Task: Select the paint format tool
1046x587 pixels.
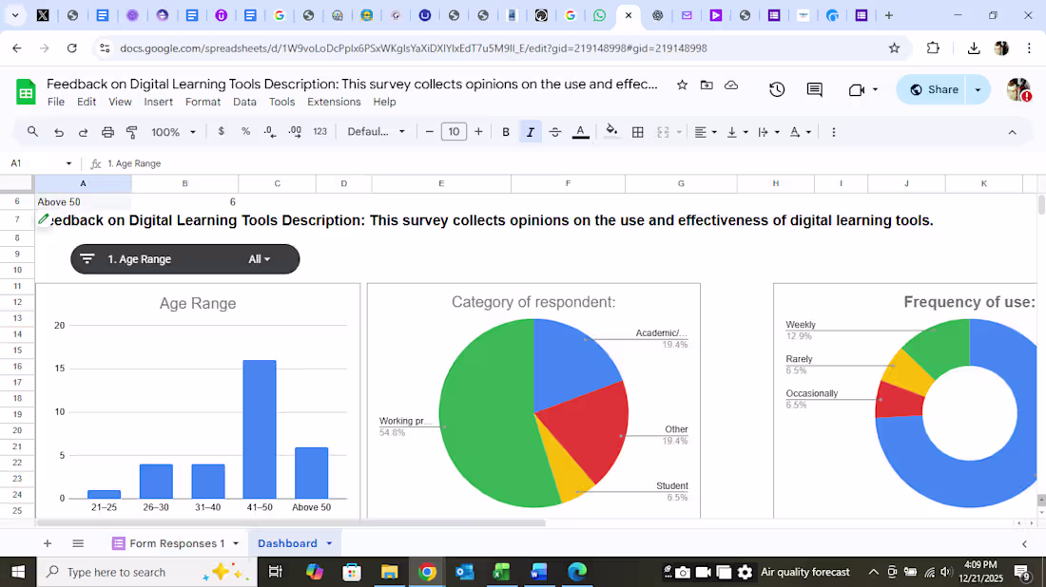Action: pos(130,131)
